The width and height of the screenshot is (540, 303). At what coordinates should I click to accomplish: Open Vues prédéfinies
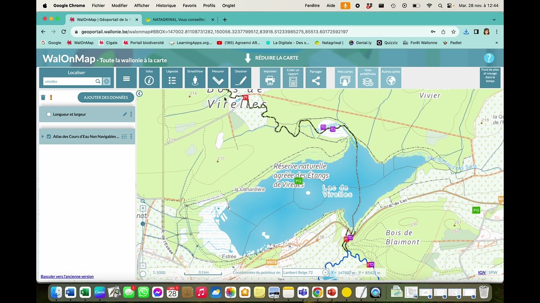368,78
